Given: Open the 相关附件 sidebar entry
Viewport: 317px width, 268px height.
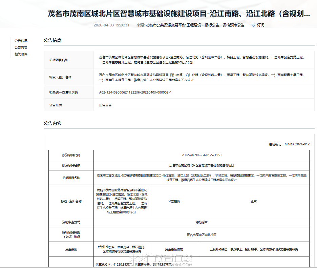Looking at the screenshot, I should (x=21, y=54).
